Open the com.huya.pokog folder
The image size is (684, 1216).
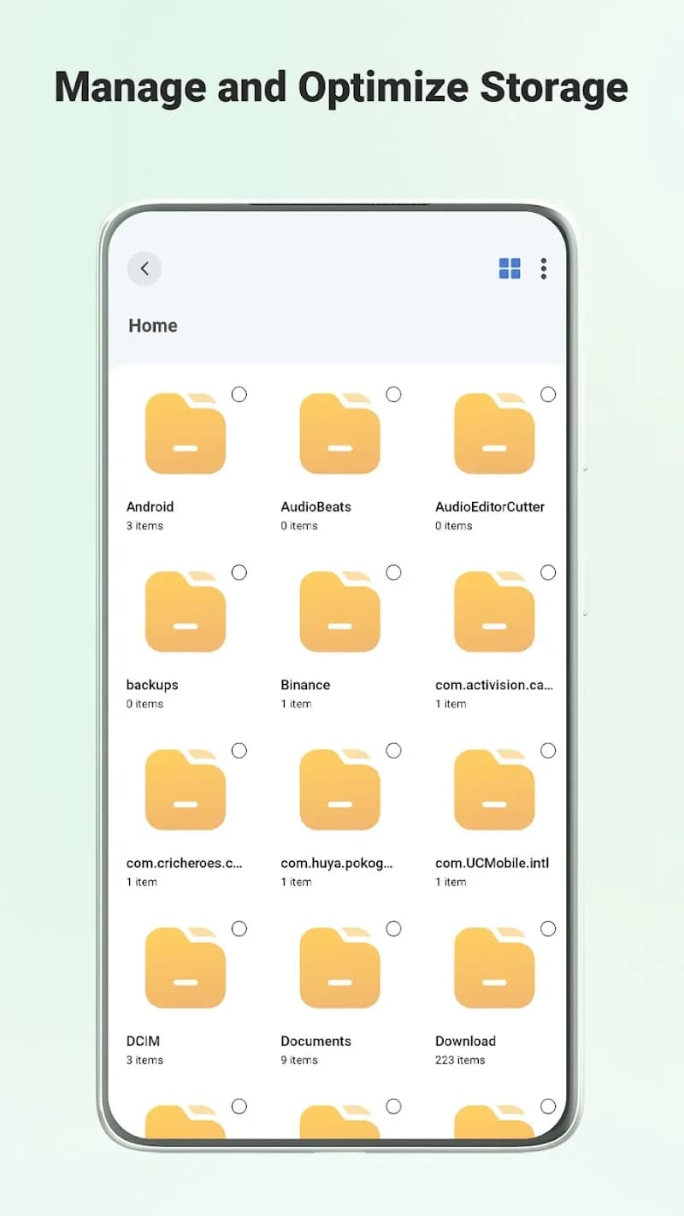coord(339,788)
